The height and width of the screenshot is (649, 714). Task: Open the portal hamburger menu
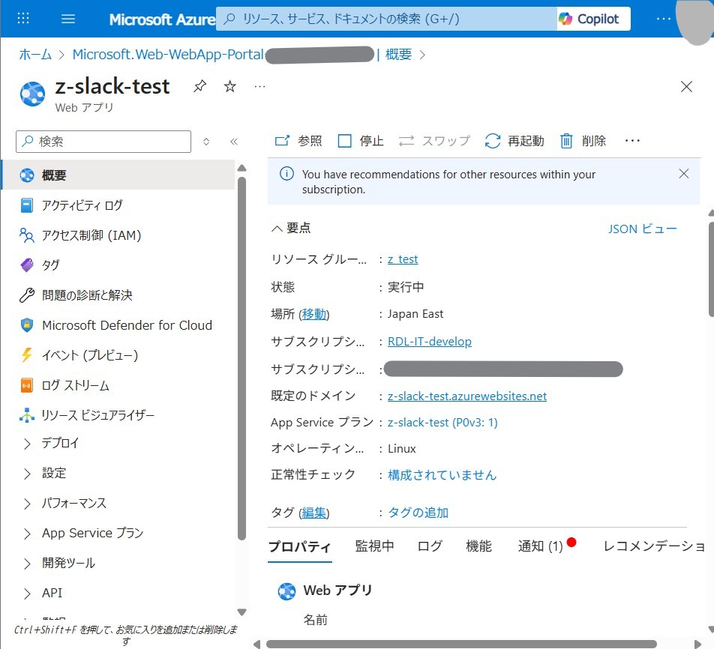point(68,19)
